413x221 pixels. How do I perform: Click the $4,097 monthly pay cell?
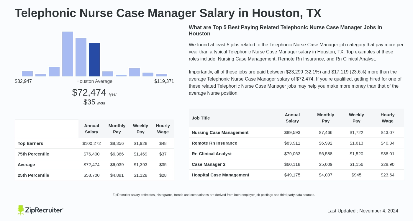pyautogui.click(x=326, y=175)
